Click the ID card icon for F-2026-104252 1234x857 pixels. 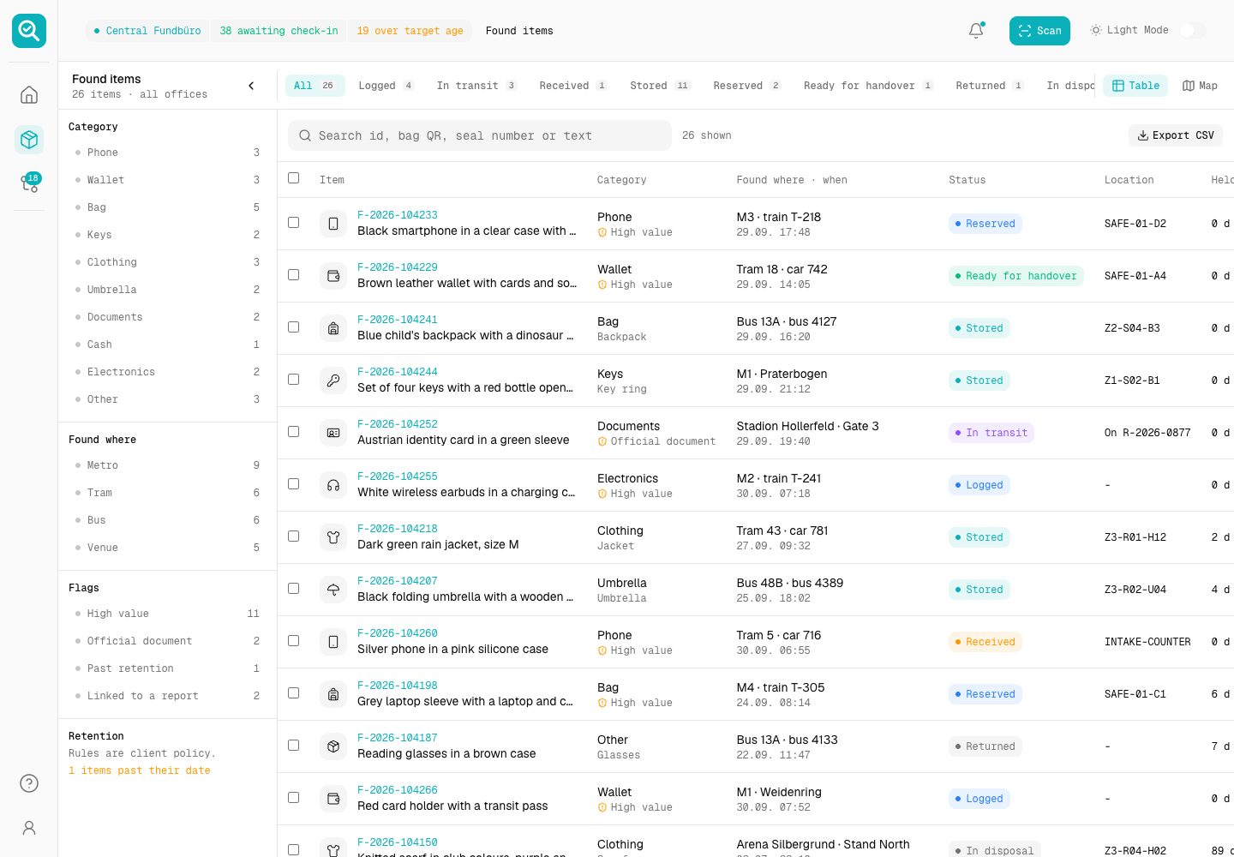pos(333,433)
